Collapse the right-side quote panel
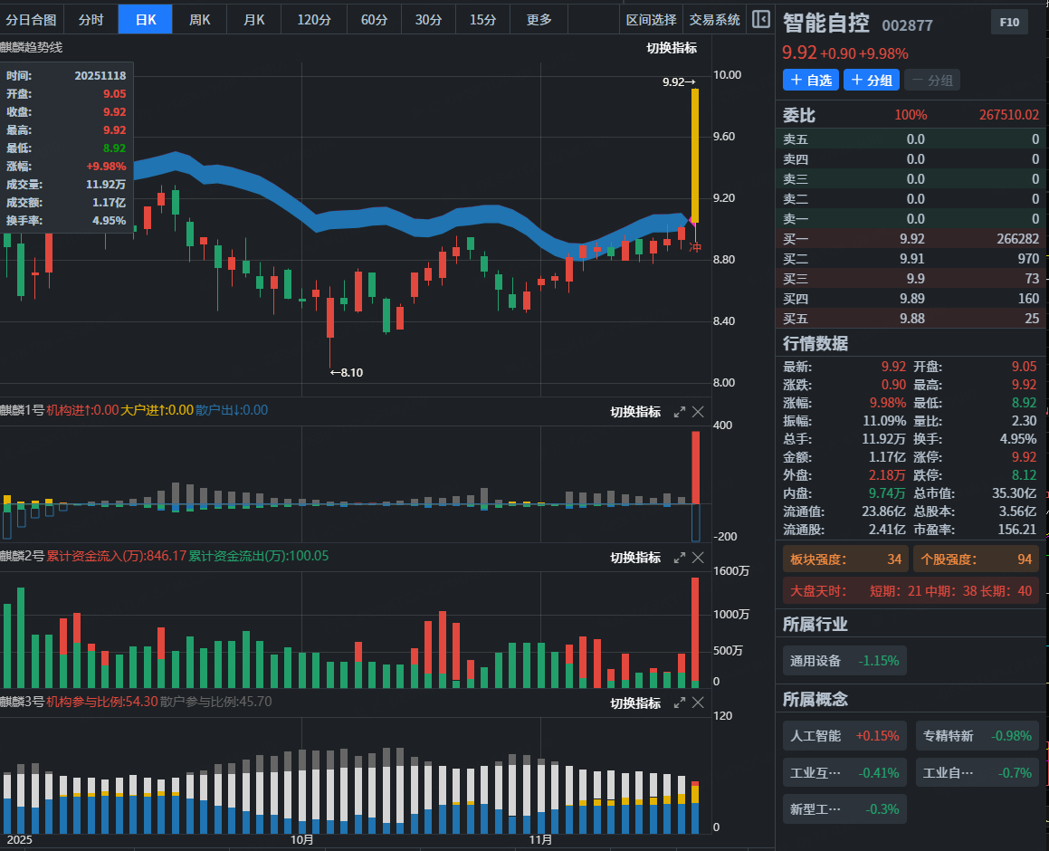Image resolution: width=1049 pixels, height=851 pixels. coord(761,19)
